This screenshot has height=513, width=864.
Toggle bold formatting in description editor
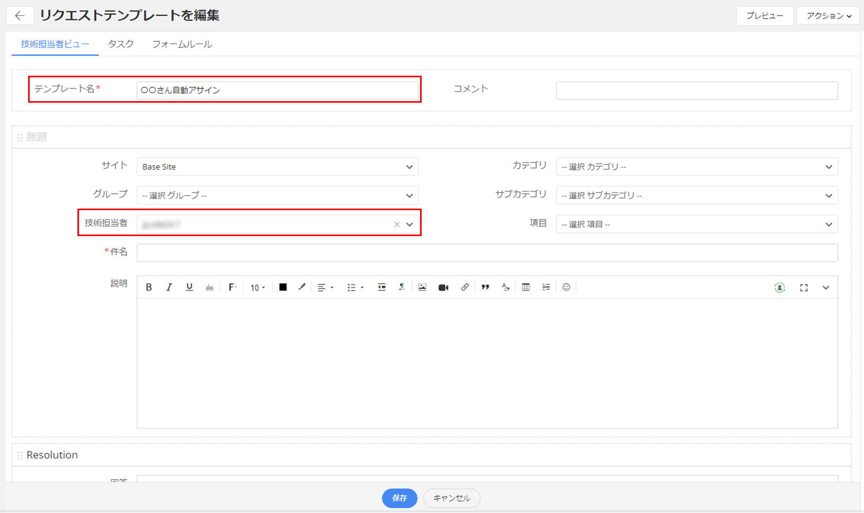(149, 287)
